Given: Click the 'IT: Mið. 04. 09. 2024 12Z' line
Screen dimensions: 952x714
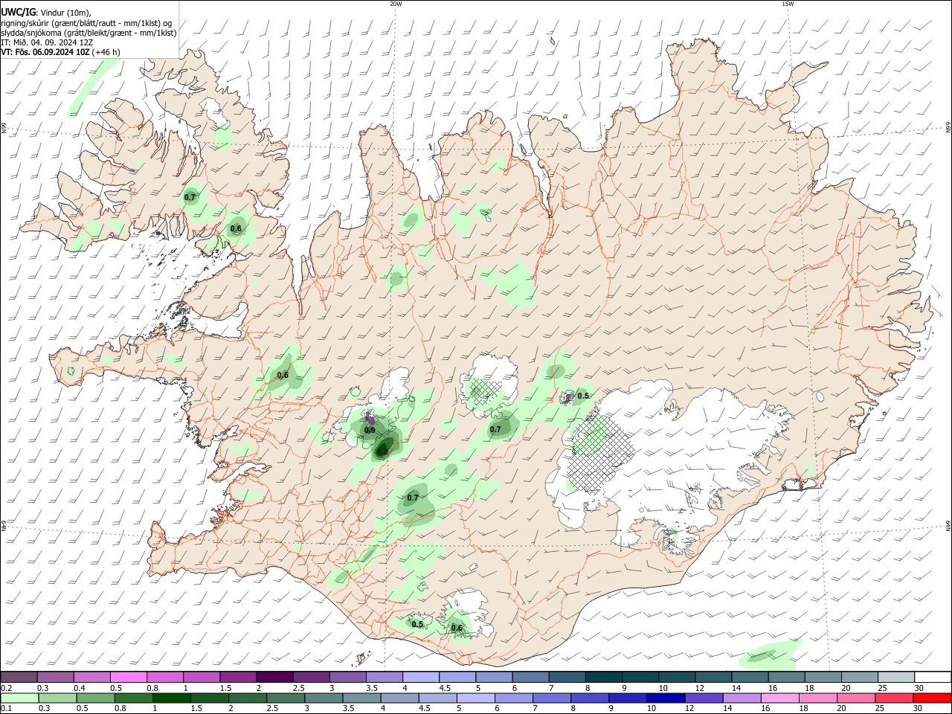Looking at the screenshot, I should pos(47,42).
